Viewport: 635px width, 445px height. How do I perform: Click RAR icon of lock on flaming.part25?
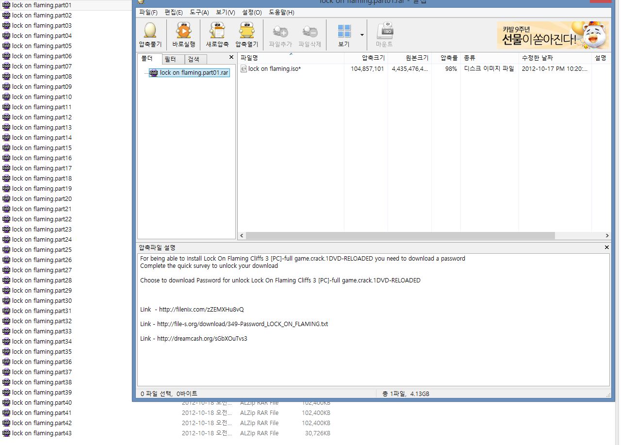(6, 250)
